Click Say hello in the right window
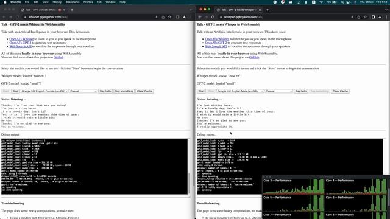390x219 pixels. click(301, 91)
